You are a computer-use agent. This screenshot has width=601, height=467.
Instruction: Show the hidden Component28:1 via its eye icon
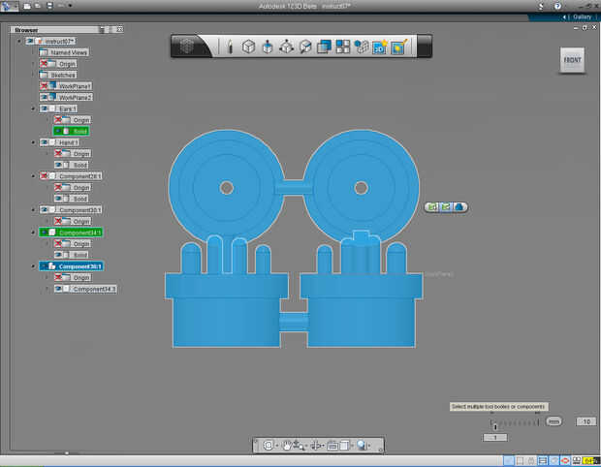coord(44,175)
